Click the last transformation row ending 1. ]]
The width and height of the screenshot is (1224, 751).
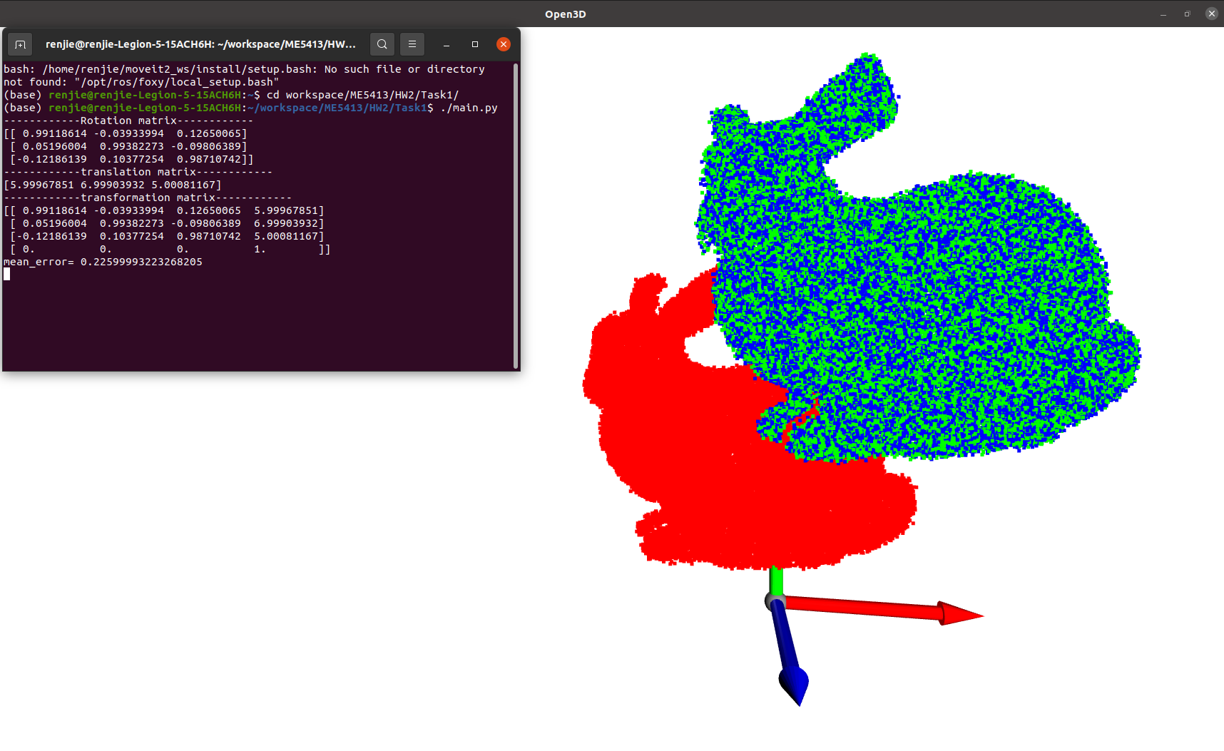170,249
